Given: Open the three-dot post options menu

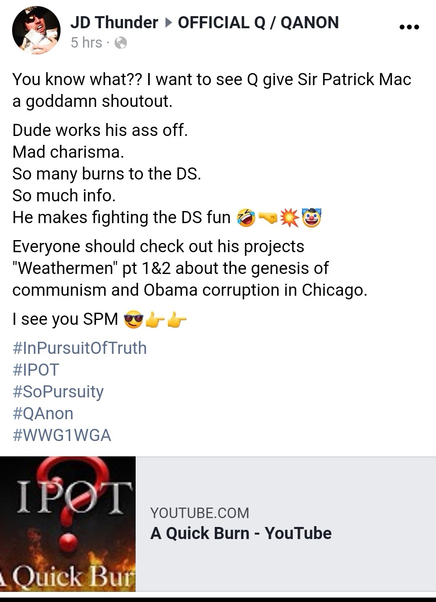Looking at the screenshot, I should pos(409,27).
